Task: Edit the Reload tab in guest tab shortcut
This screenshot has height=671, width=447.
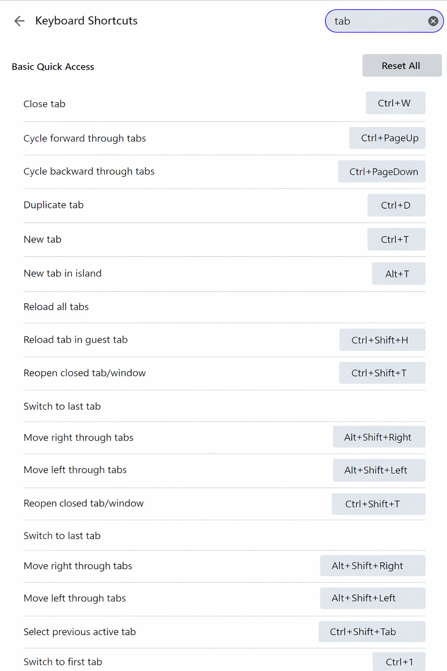Action: point(382,339)
